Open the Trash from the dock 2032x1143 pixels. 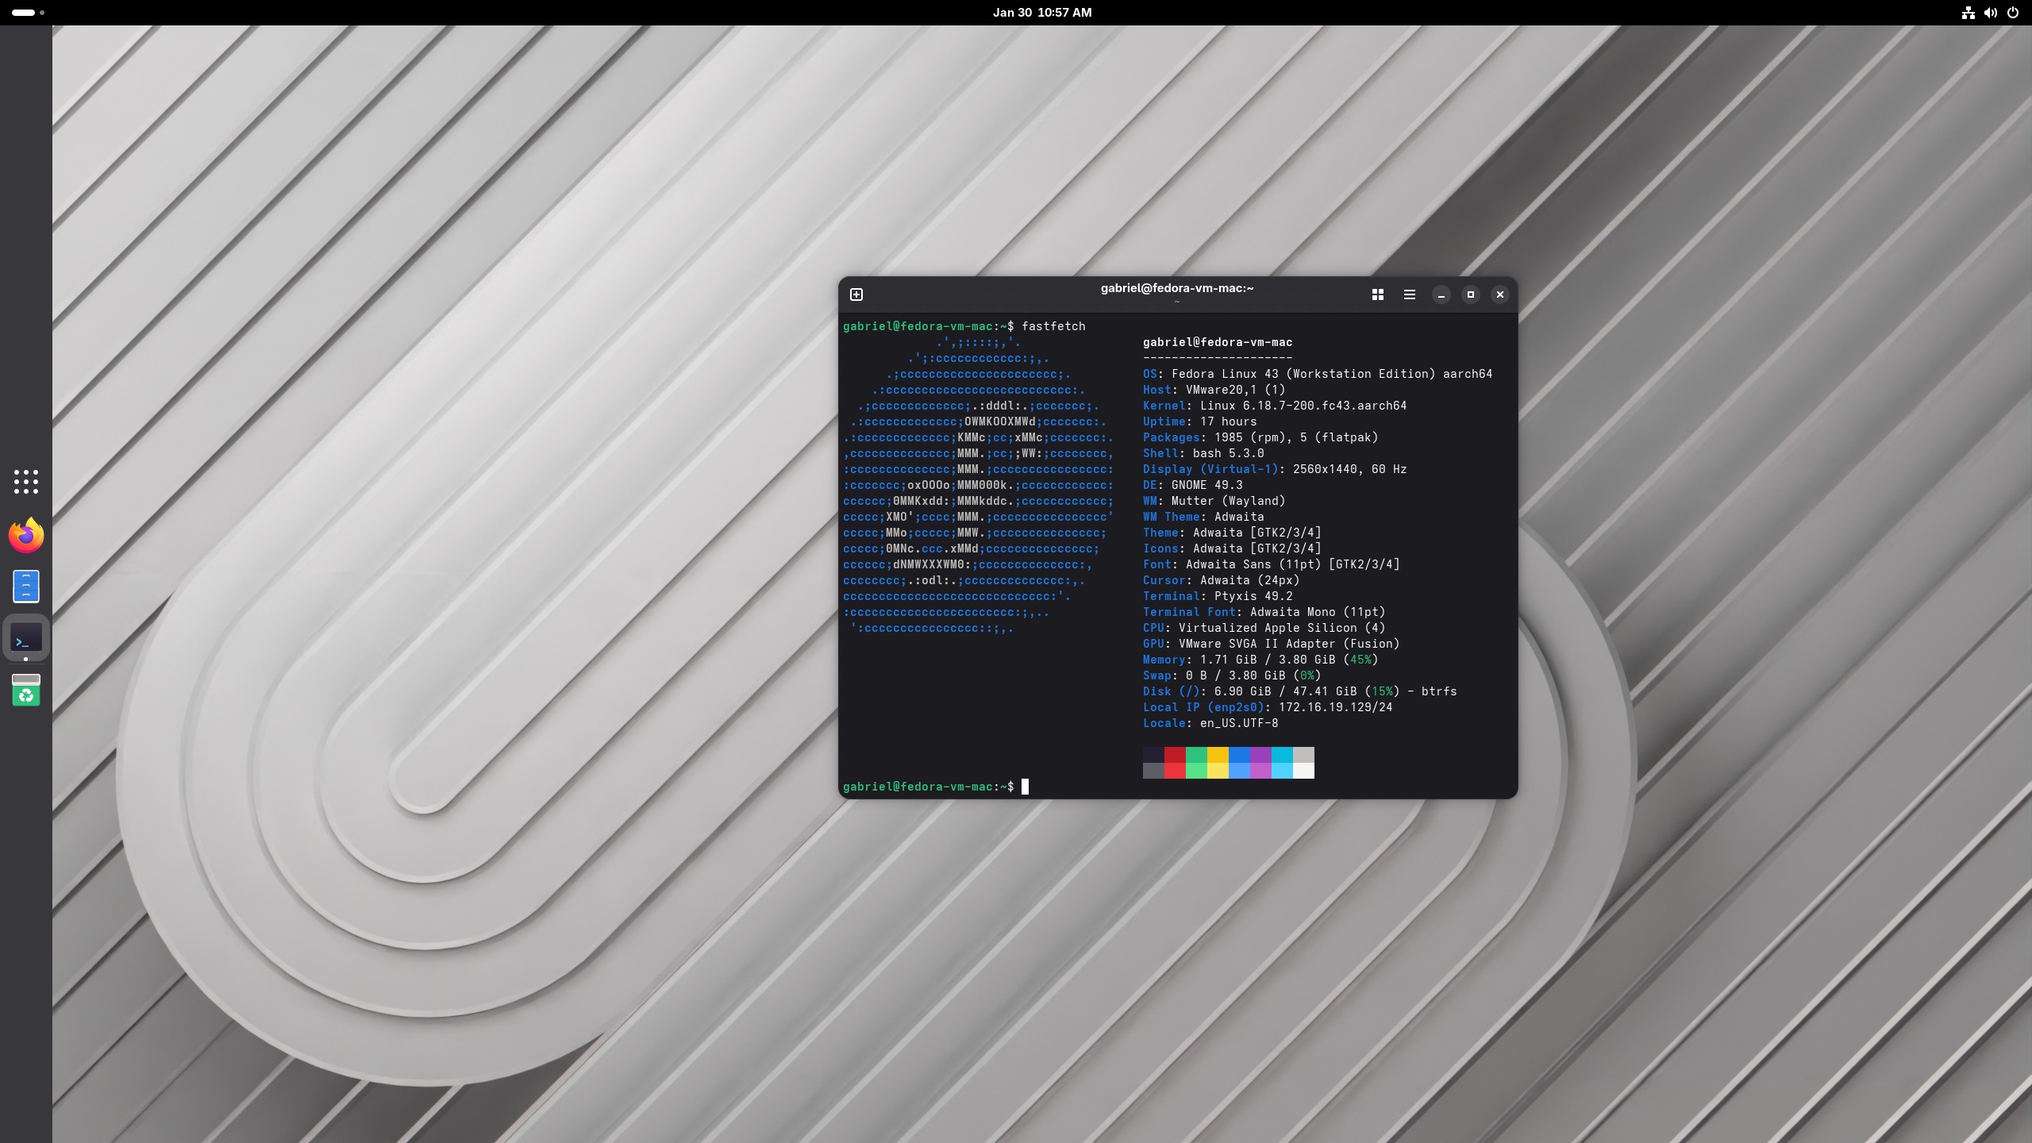26,690
